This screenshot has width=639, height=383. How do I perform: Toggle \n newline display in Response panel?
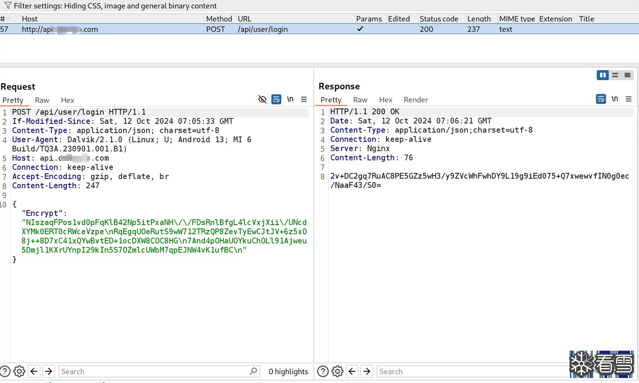[x=615, y=99]
